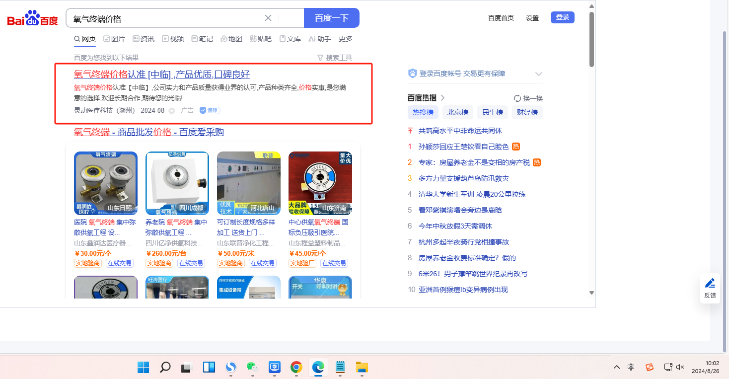Switch to Microsoft Edge on the taskbar
Screen dimensions: 729x379
click(318, 368)
